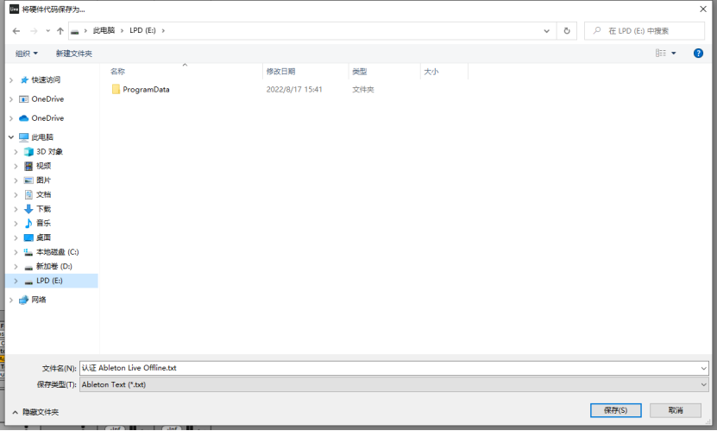Image resolution: width=717 pixels, height=431 pixels.
Task: Expand 下载 tree node
Action: 16,209
